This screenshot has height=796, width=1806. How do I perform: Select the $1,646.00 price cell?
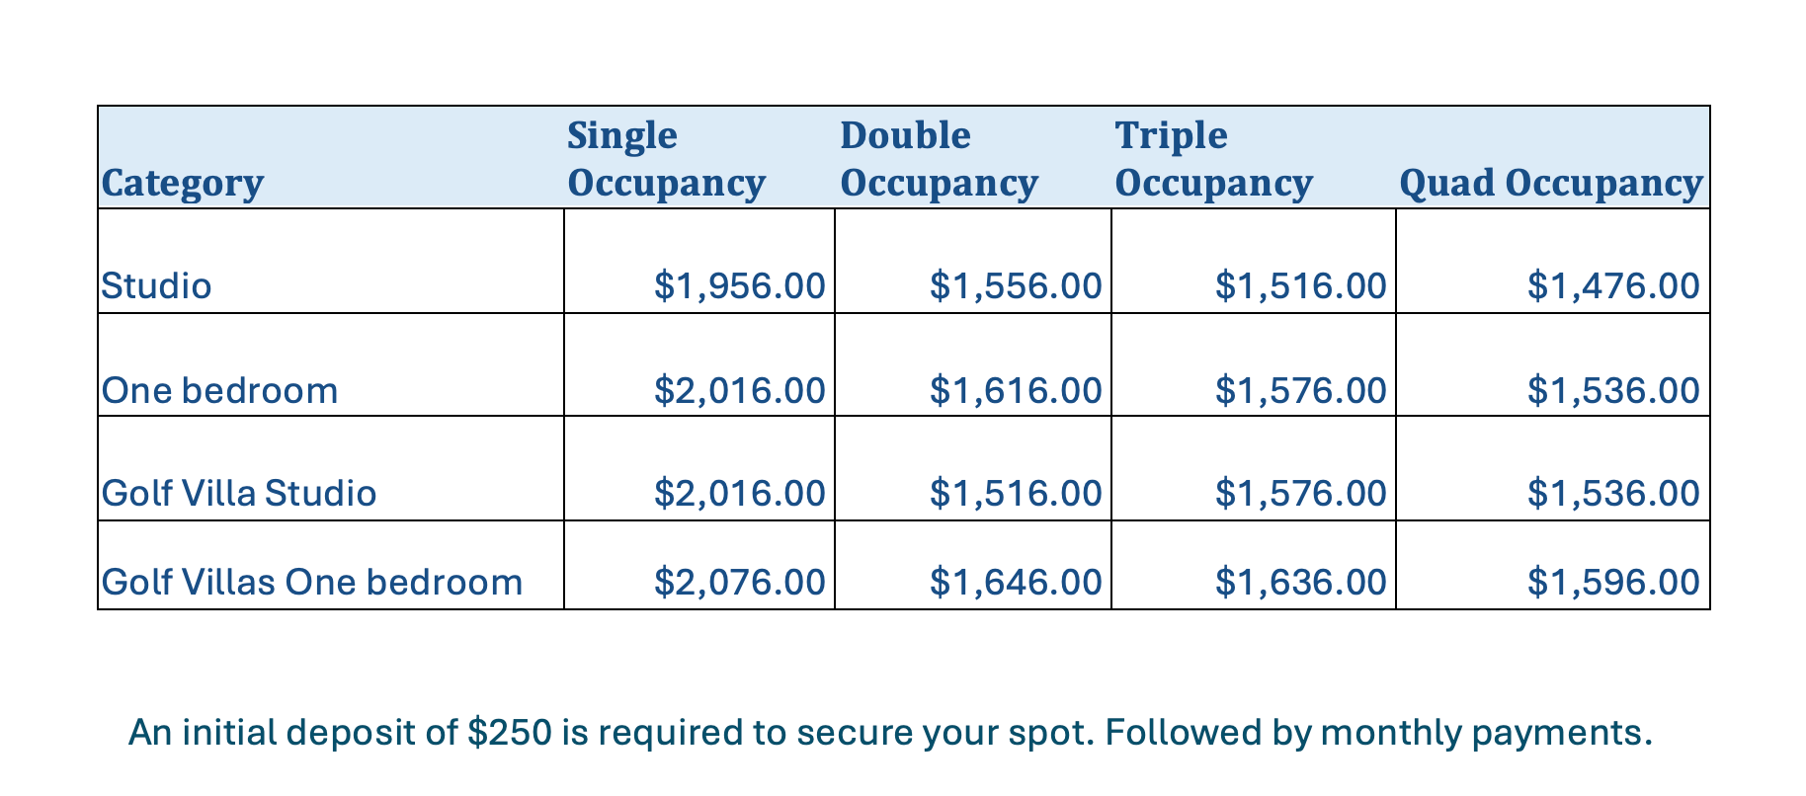pos(1016,582)
